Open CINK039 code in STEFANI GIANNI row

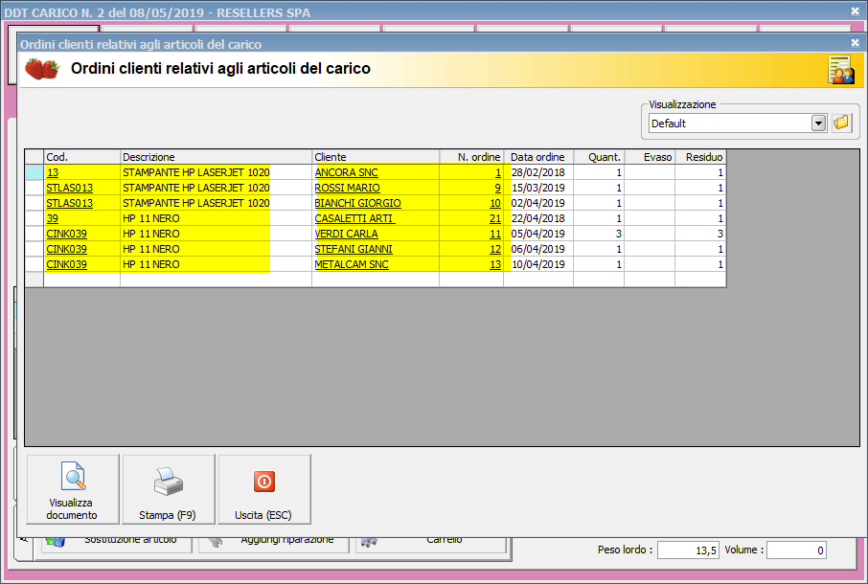66,250
